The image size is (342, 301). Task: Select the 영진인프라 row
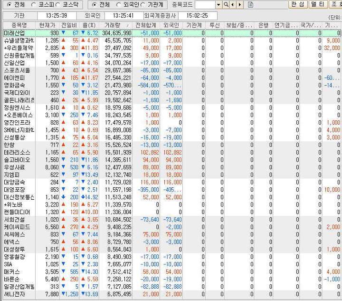tap(171, 123)
